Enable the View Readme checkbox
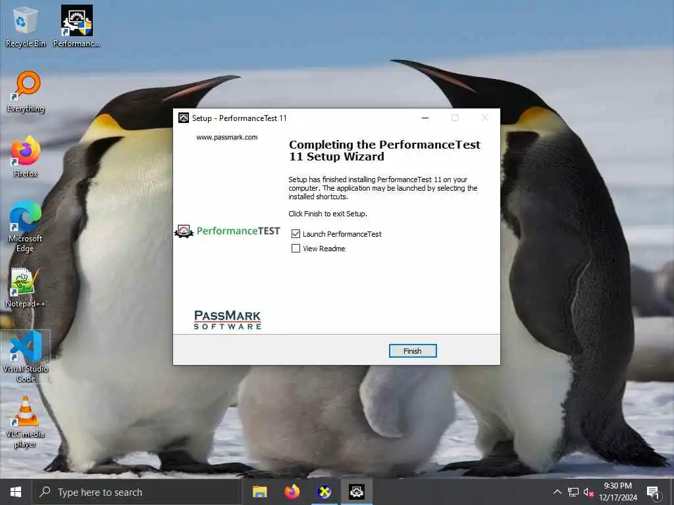Screen dimensions: 674x505 296,248
